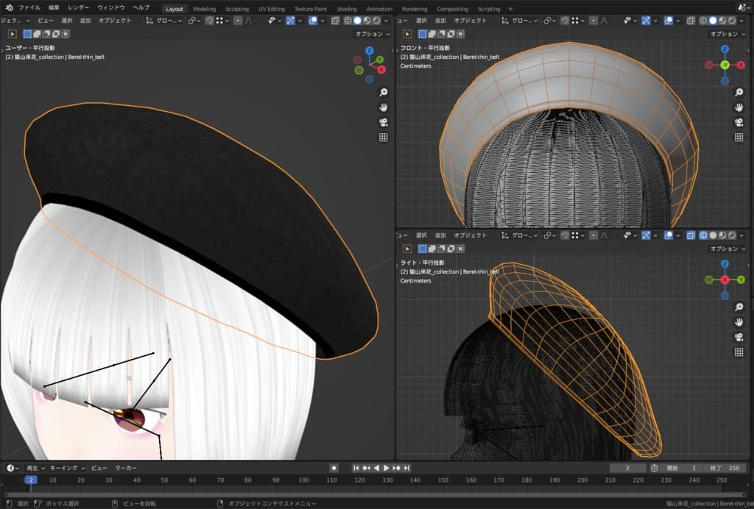Switch the left viewport to wireframe shading

(347, 21)
